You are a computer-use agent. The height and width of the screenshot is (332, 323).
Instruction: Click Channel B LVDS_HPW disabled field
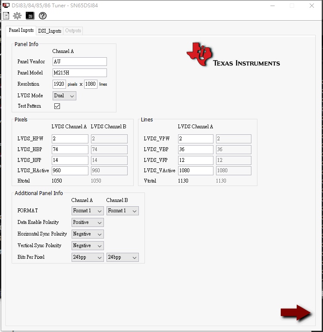coord(109,139)
